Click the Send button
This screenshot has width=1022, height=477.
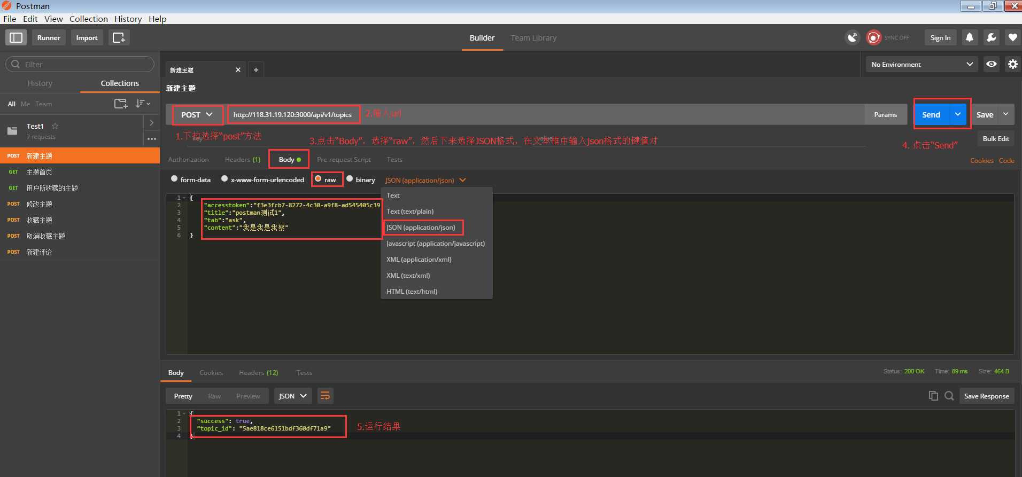(x=932, y=114)
